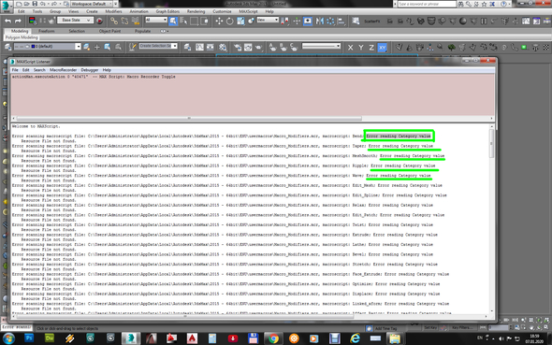Expand the Base State dropdown

pos(76,21)
